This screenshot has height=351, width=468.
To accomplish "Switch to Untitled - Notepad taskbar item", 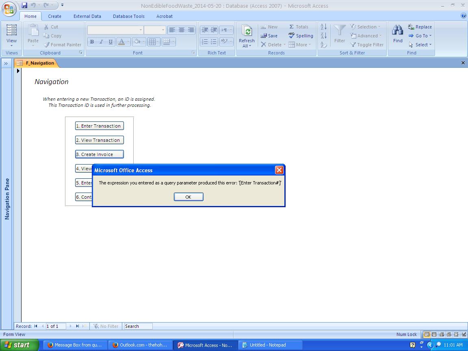I will tap(270, 345).
